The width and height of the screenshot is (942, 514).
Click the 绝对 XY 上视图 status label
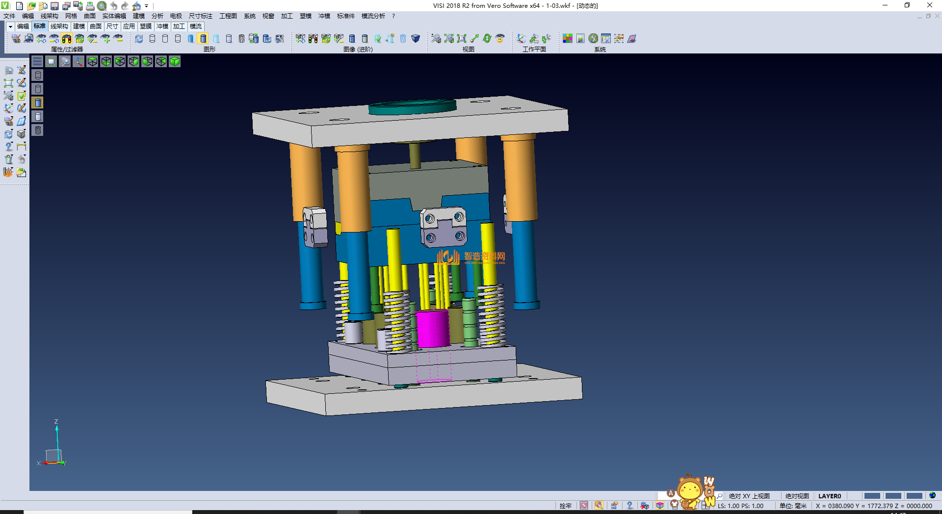(x=749, y=496)
